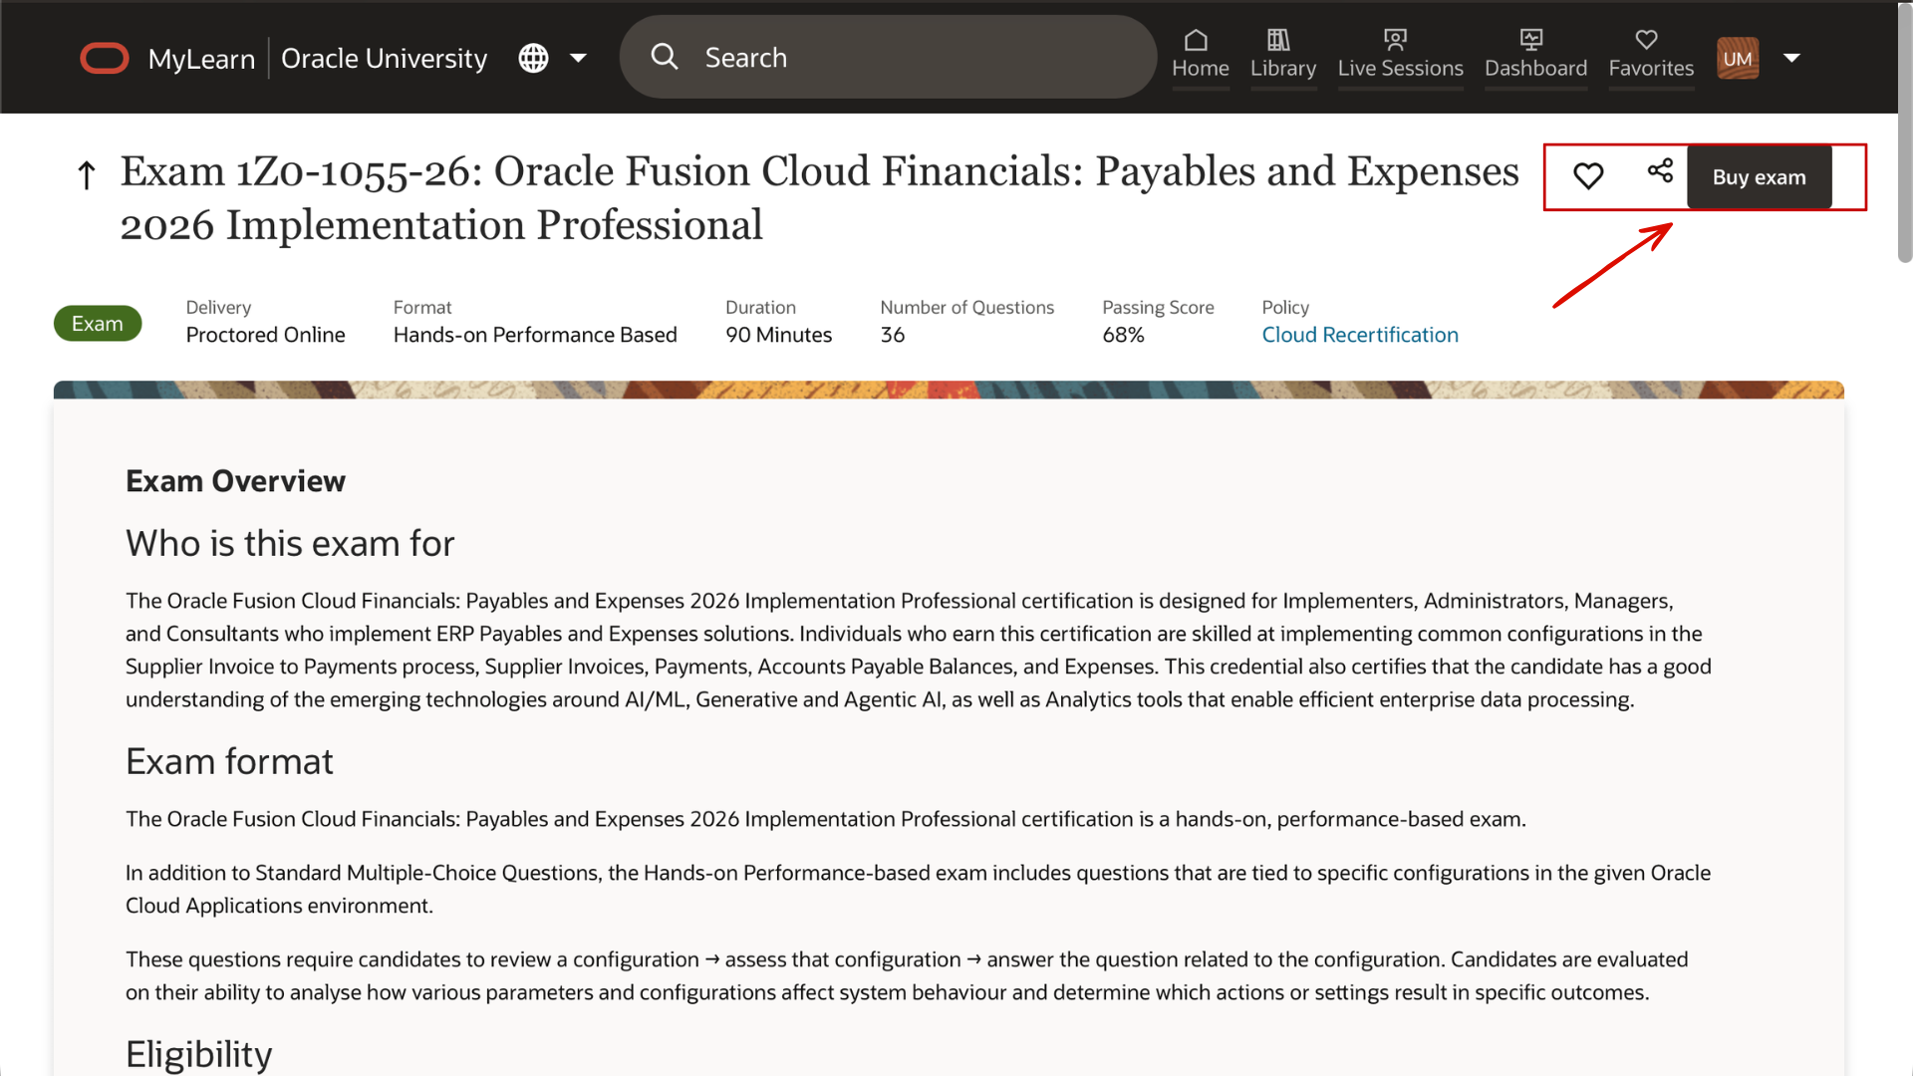Select MyLearn in the top bar
This screenshot has height=1076, width=1913.
(x=203, y=58)
